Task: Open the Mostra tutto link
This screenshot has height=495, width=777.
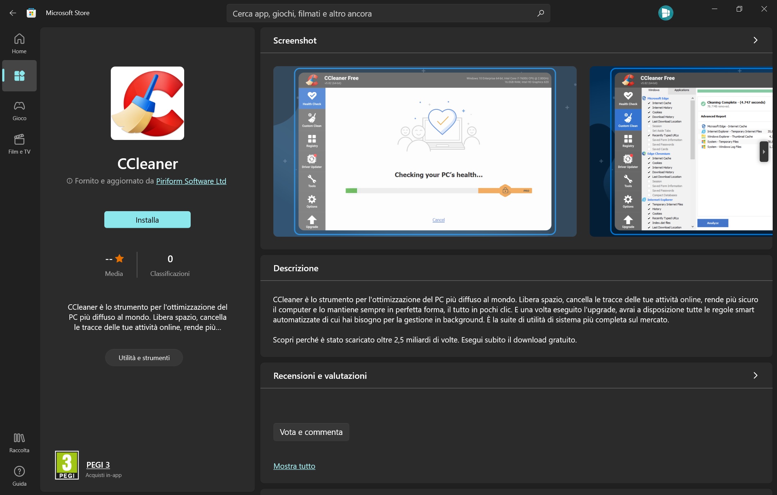Action: [294, 466]
